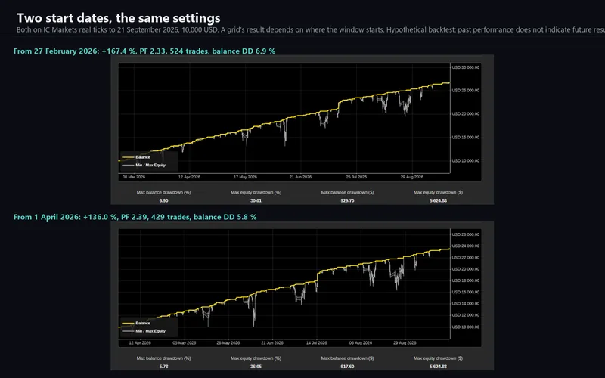Image resolution: width=605 pixels, height=378 pixels.
Task: Click "USD 10 000.00" on the bottom chart axis
Action: (466, 327)
